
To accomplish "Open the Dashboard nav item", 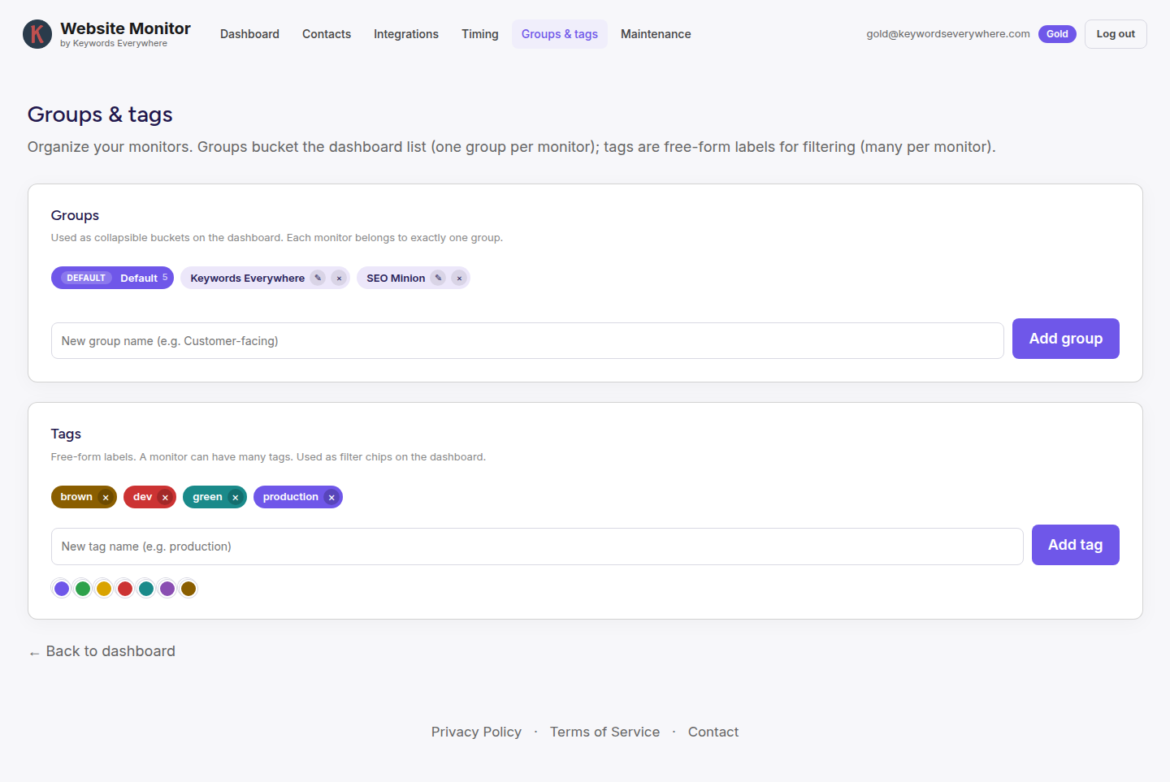I will (x=249, y=34).
